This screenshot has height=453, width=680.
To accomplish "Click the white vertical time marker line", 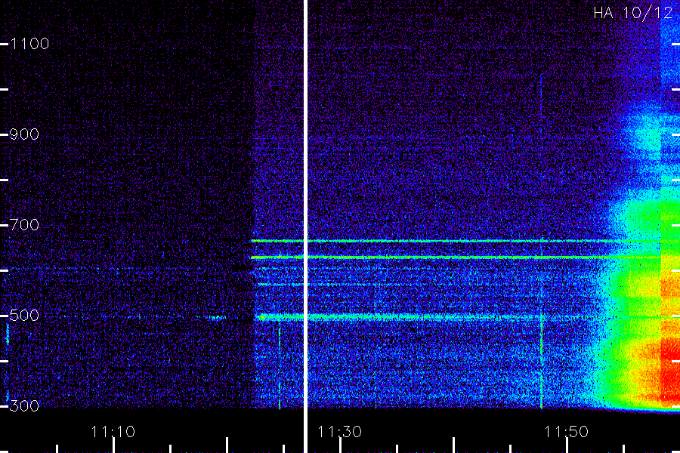I will point(305,226).
